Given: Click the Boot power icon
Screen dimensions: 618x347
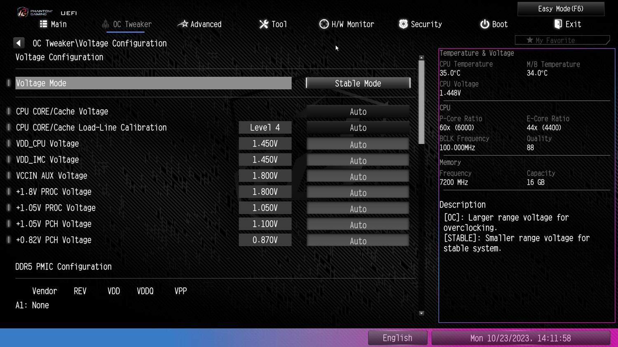Looking at the screenshot, I should [485, 24].
